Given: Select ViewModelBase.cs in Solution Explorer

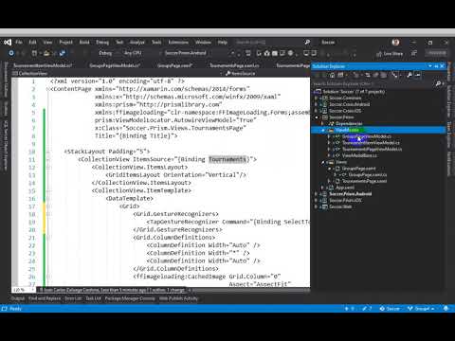Looking at the screenshot, I should point(359,155).
